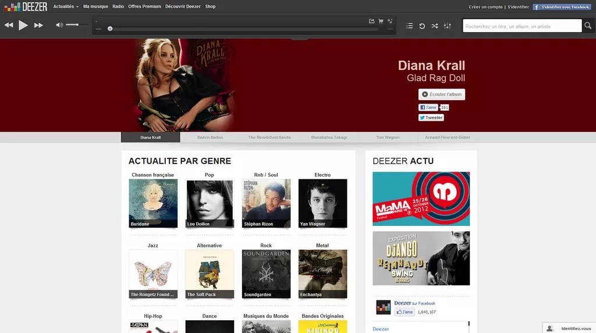
Task: Click the shopping cart buy icon
Action: pos(381,21)
